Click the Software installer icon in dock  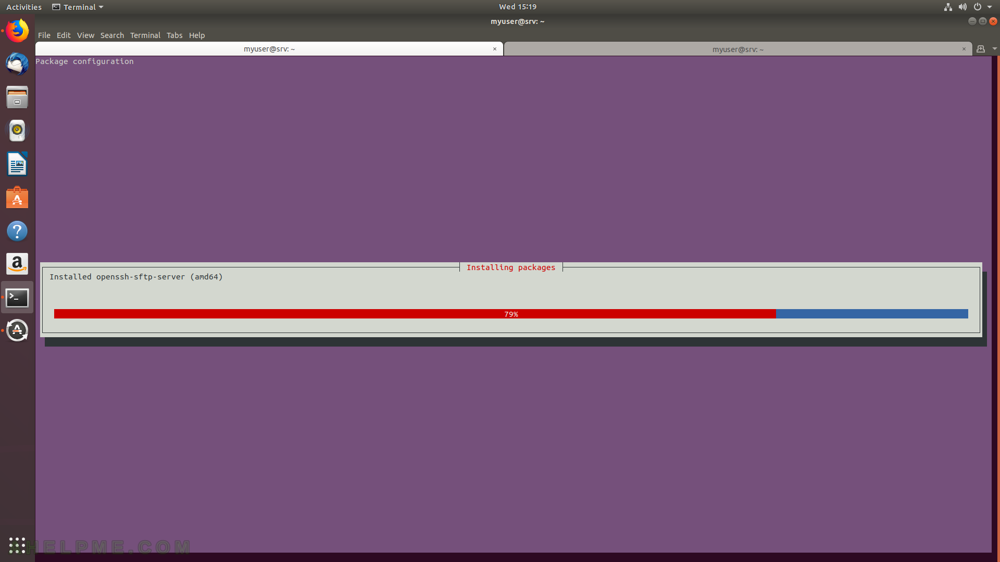point(17,198)
